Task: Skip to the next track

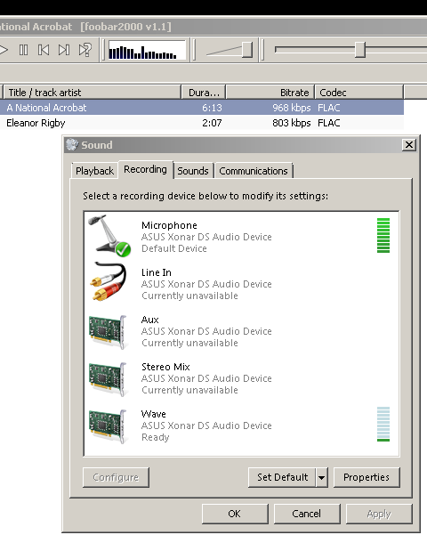Action: pyautogui.click(x=64, y=50)
